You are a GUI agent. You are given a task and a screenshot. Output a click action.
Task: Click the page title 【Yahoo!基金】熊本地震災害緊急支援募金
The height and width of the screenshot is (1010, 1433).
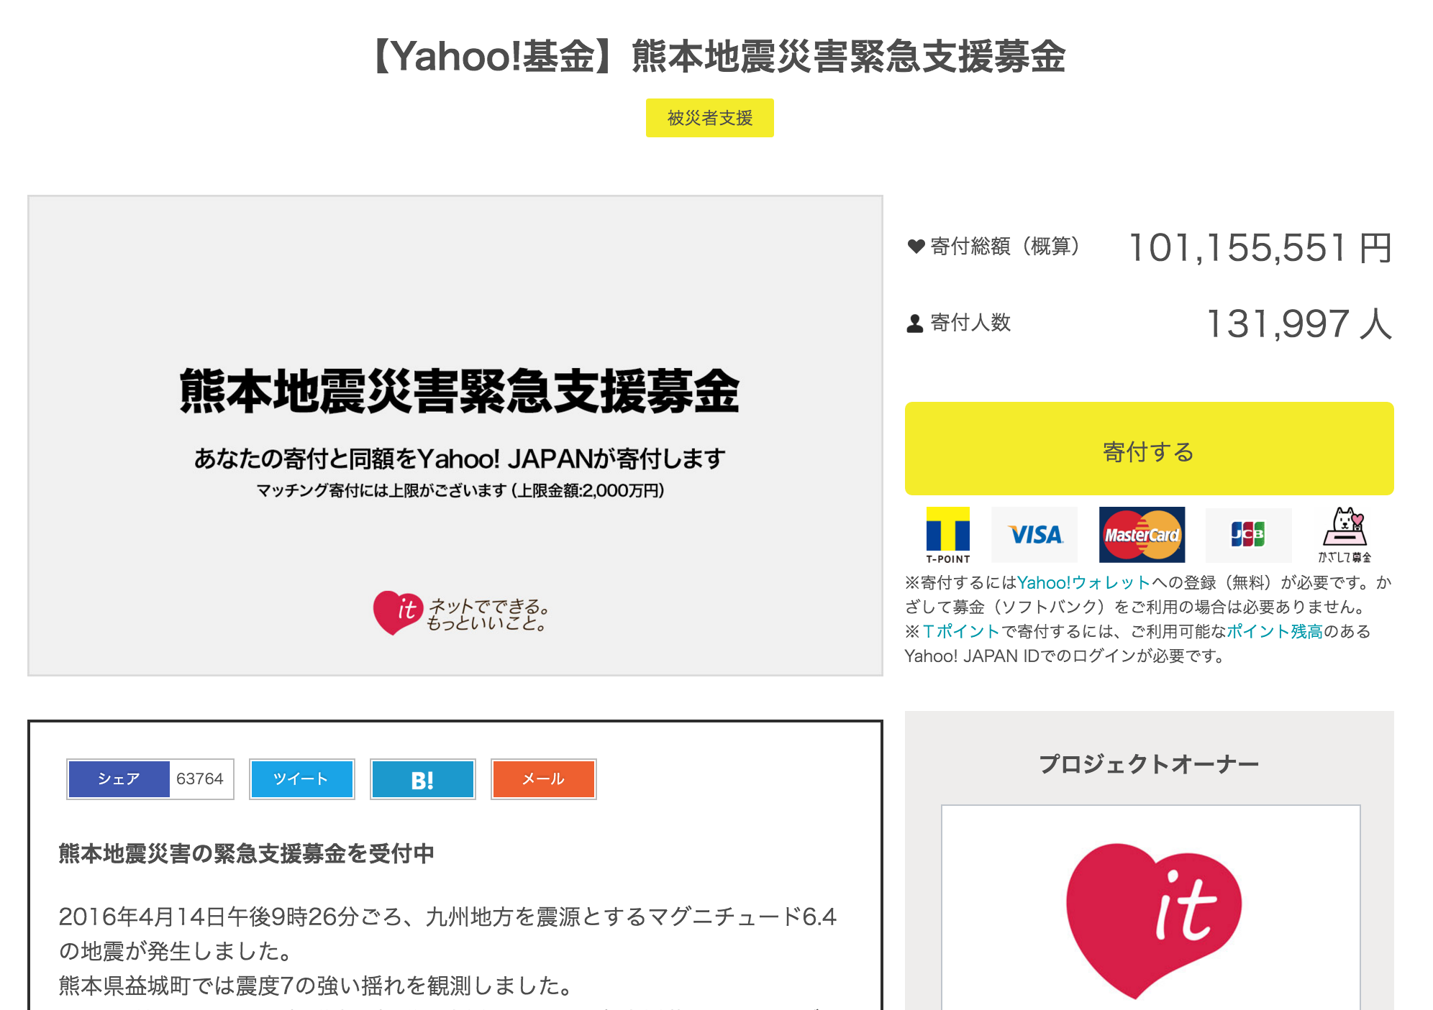point(716,56)
